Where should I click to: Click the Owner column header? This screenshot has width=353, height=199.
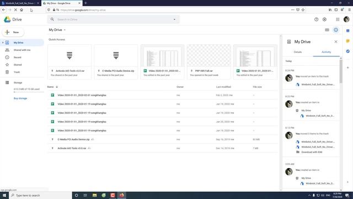[180, 87]
